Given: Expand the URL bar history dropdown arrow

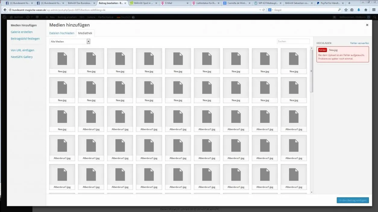Looking at the screenshot, I should click(260, 10).
